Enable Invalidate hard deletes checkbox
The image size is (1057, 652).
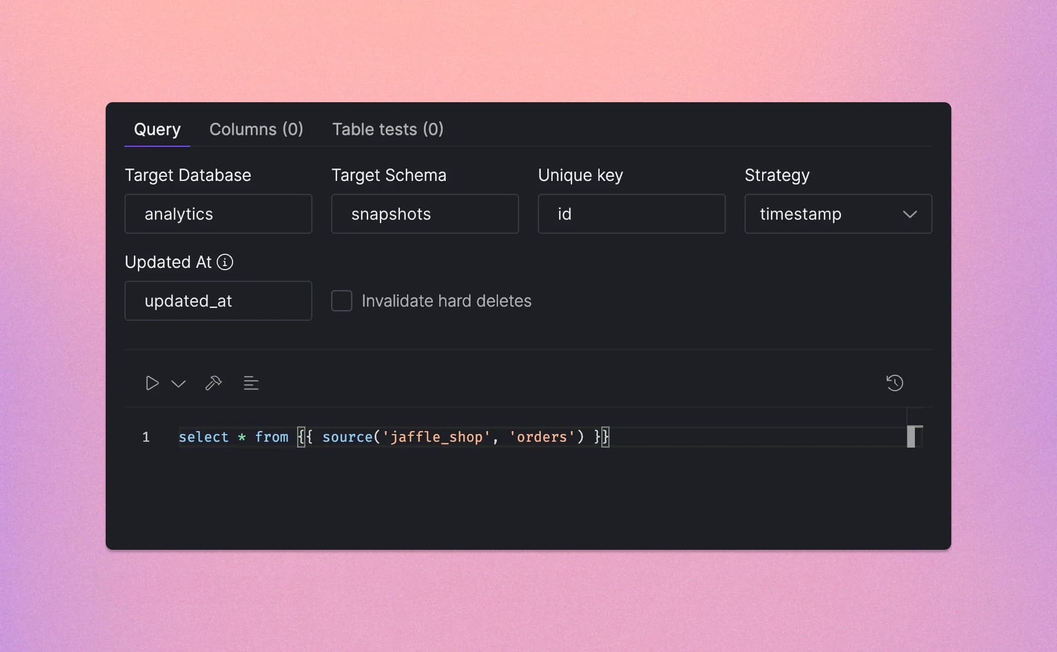(x=342, y=301)
